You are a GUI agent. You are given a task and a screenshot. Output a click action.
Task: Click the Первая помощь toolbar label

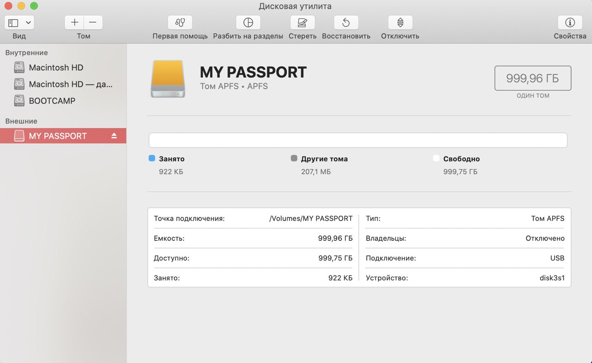pyautogui.click(x=180, y=36)
